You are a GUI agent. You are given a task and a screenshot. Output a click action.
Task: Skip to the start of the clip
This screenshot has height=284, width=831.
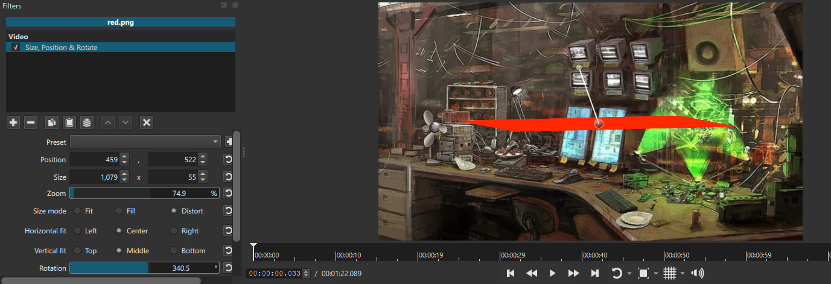tap(511, 273)
